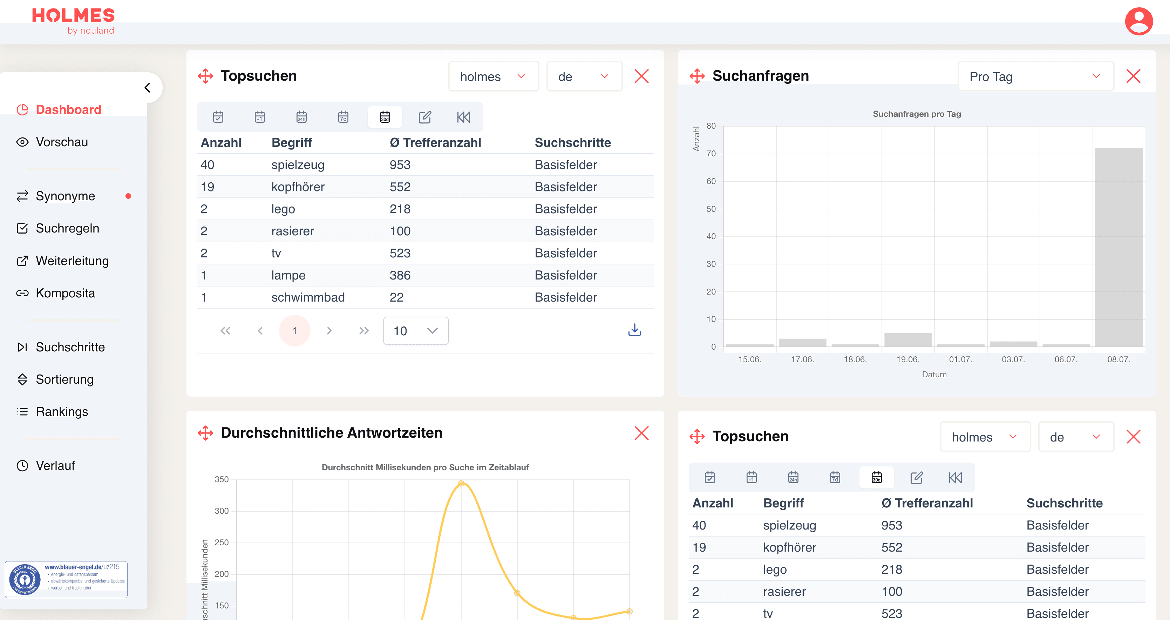Sort by the Anzahl column in top Topsuchen
This screenshot has width=1170, height=620.
[x=221, y=142]
